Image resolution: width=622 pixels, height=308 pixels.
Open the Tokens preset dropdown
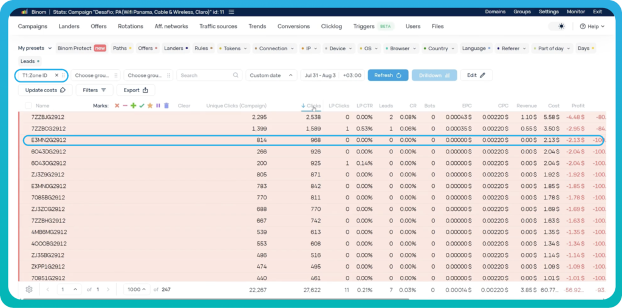[234, 49]
